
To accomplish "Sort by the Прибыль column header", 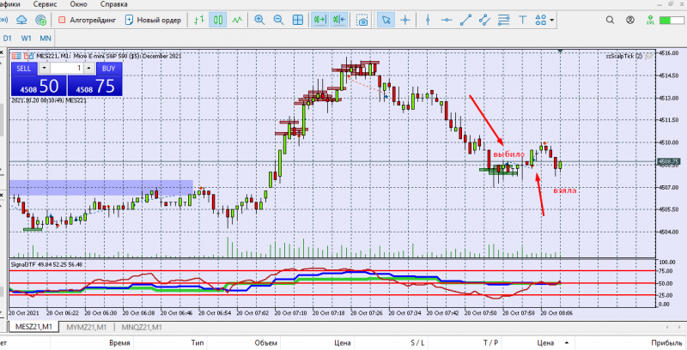I will 666,343.
